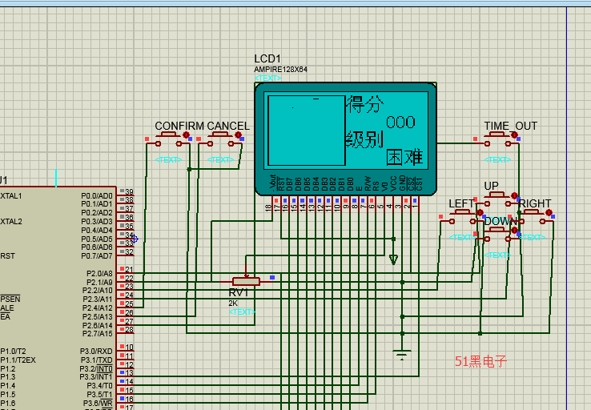Viewport: 591px width, 410px height.
Task: Click the TIME_OUT push button switch
Action: [497, 139]
